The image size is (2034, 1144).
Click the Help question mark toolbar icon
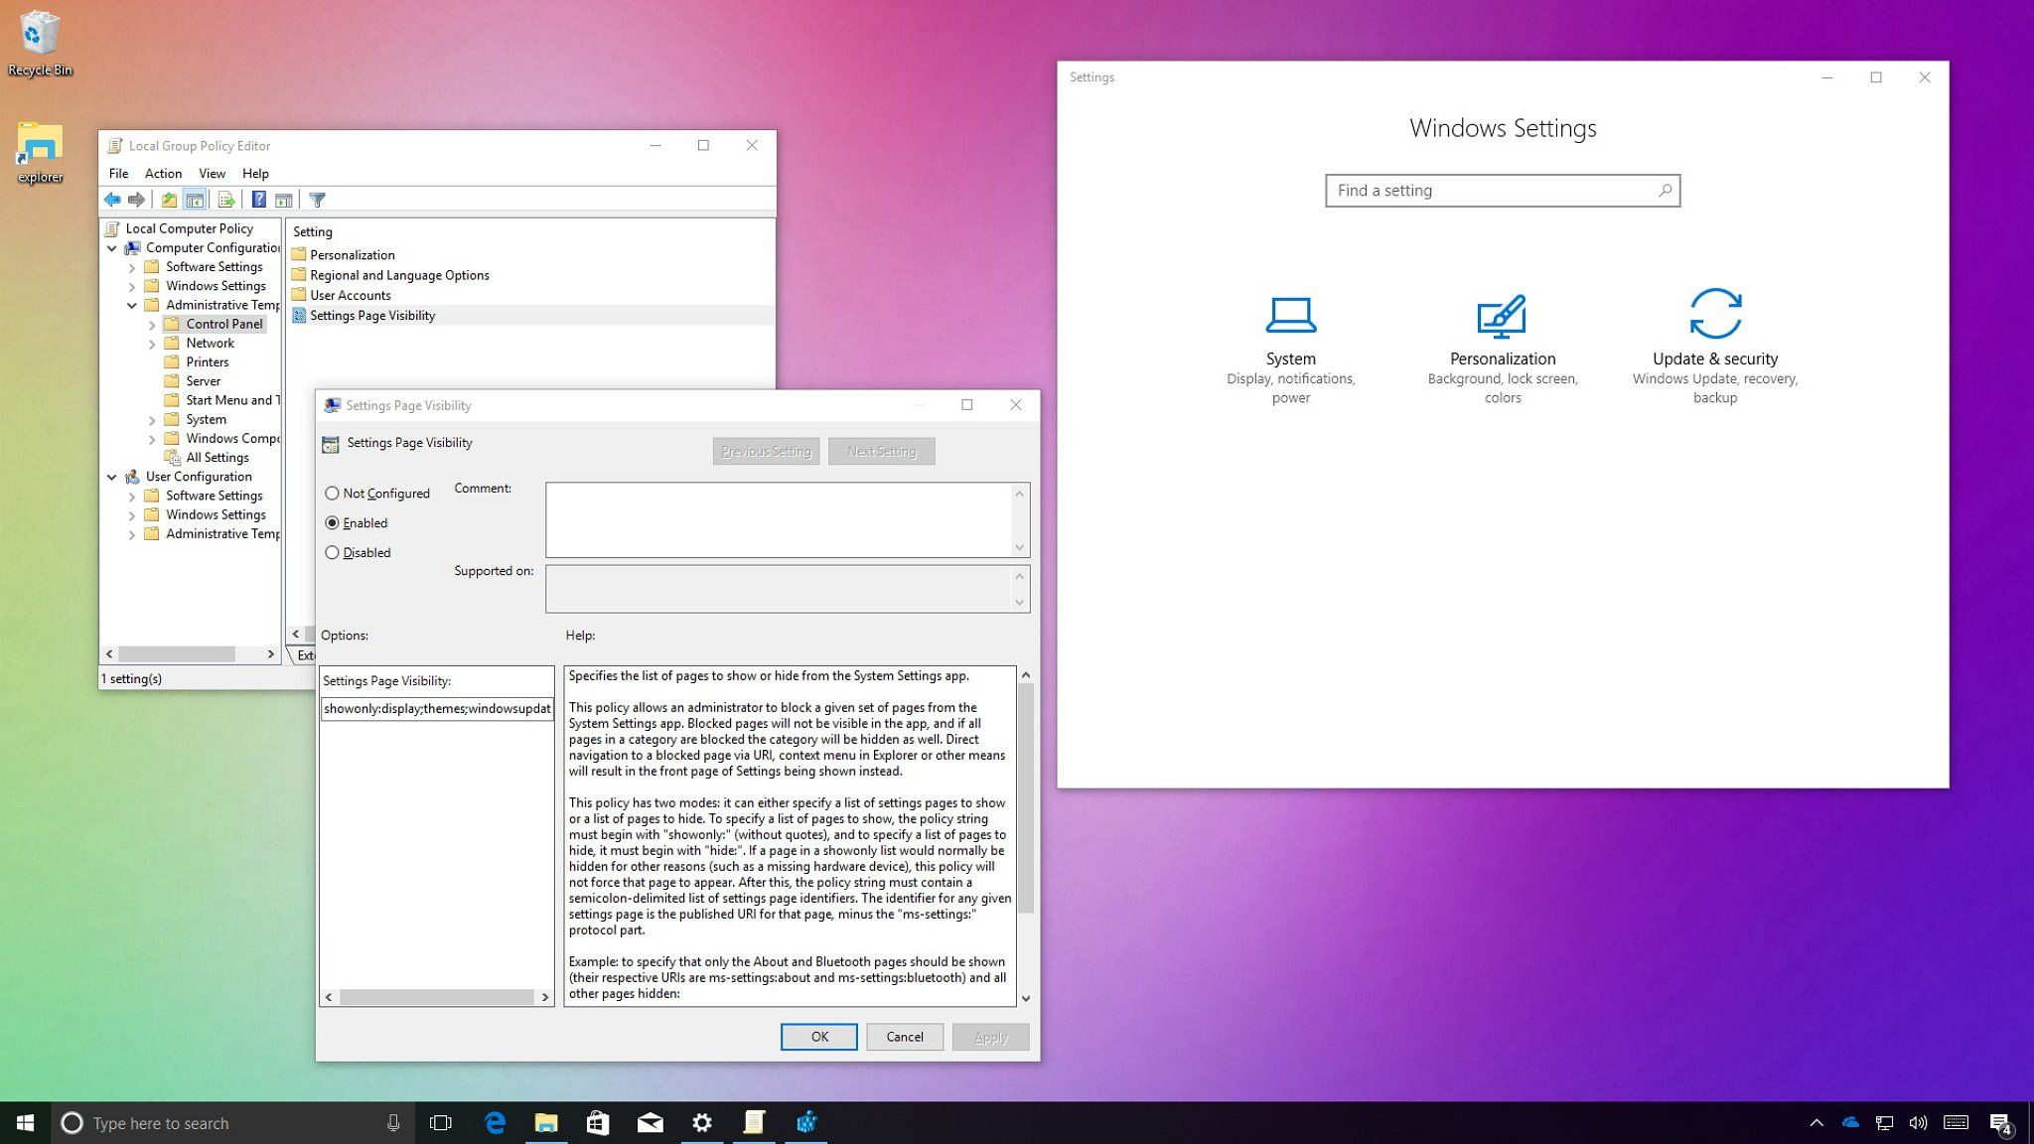[258, 200]
